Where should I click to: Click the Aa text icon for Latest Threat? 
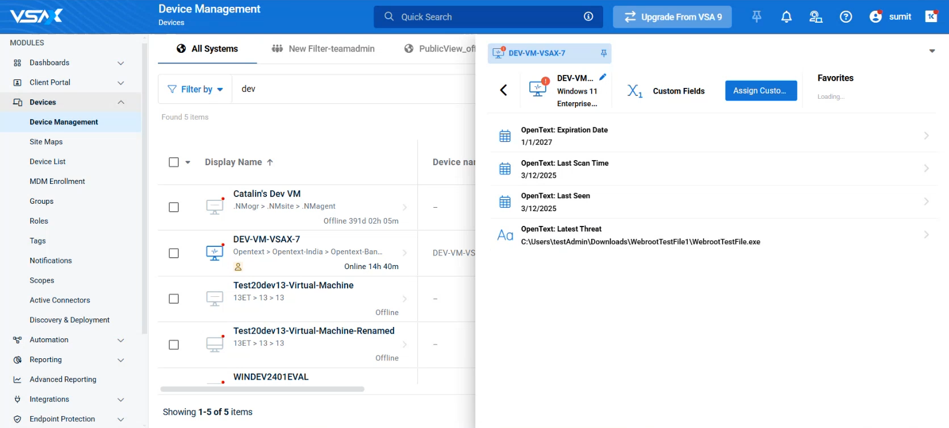click(505, 235)
